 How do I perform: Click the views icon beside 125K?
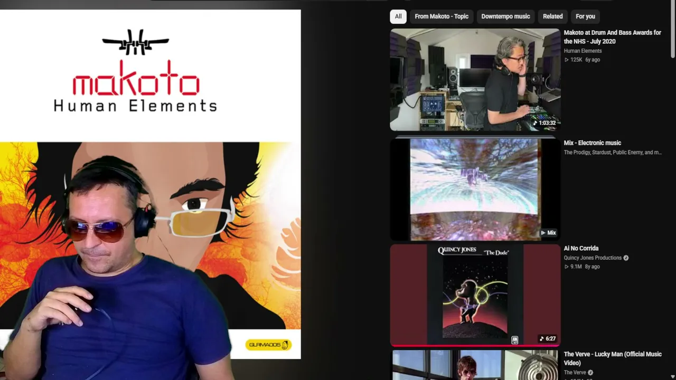567,60
